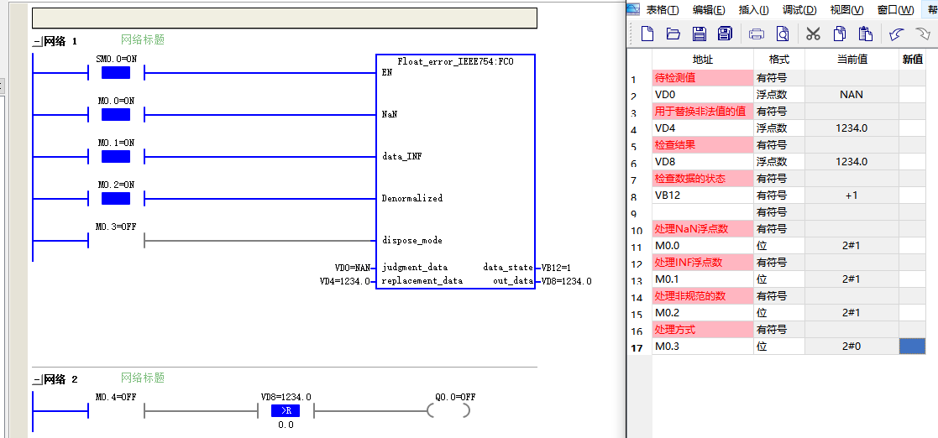Viewport: 938px width, 438px height.
Task: Click the Copy icon
Action: click(840, 34)
